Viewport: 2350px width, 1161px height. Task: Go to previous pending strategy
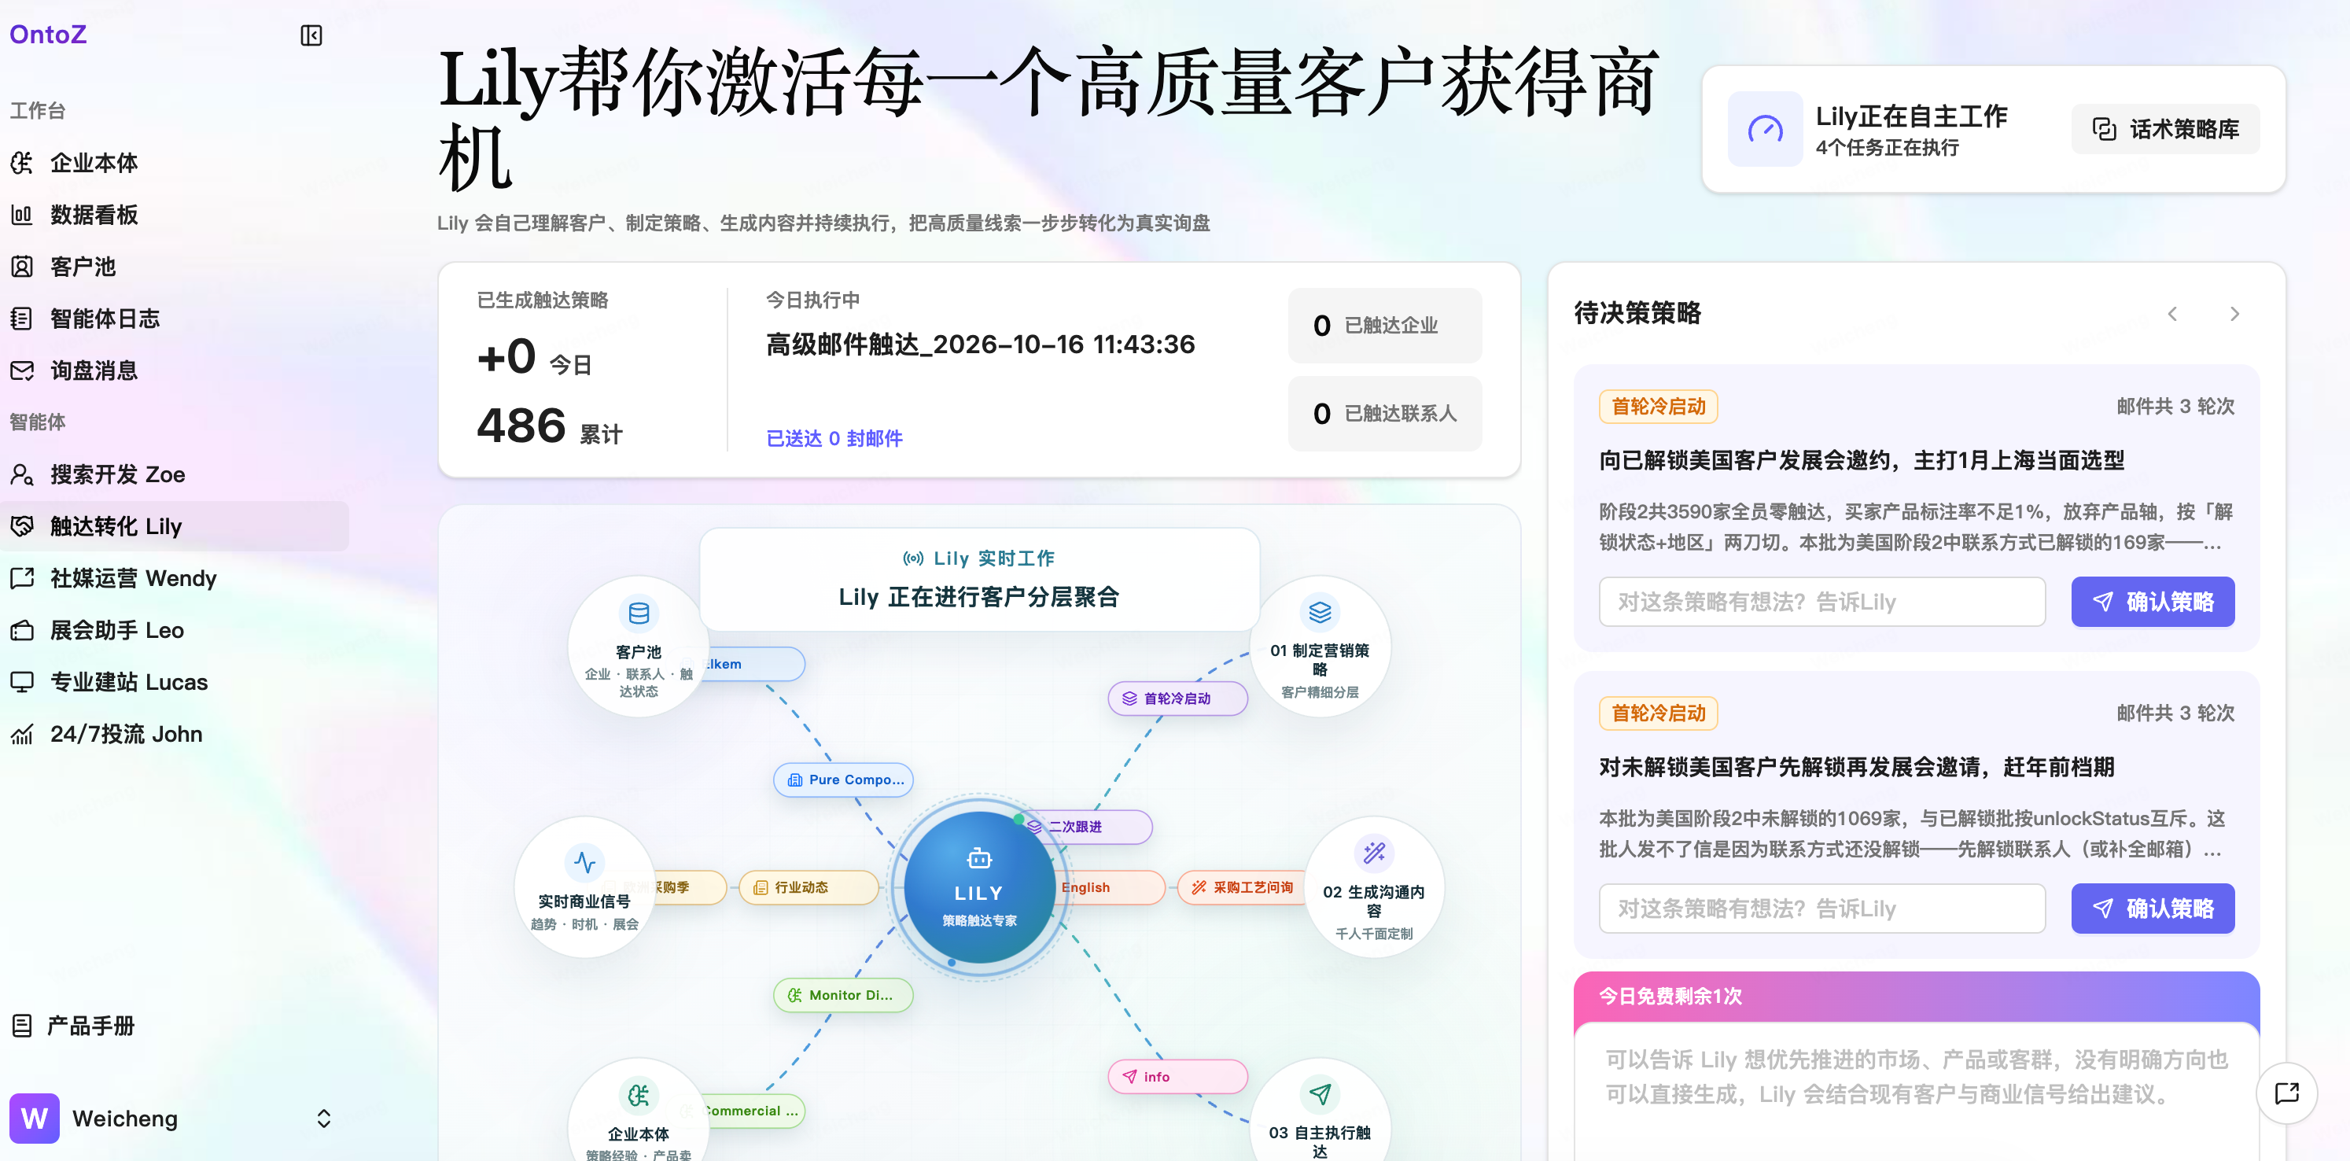click(x=2172, y=314)
